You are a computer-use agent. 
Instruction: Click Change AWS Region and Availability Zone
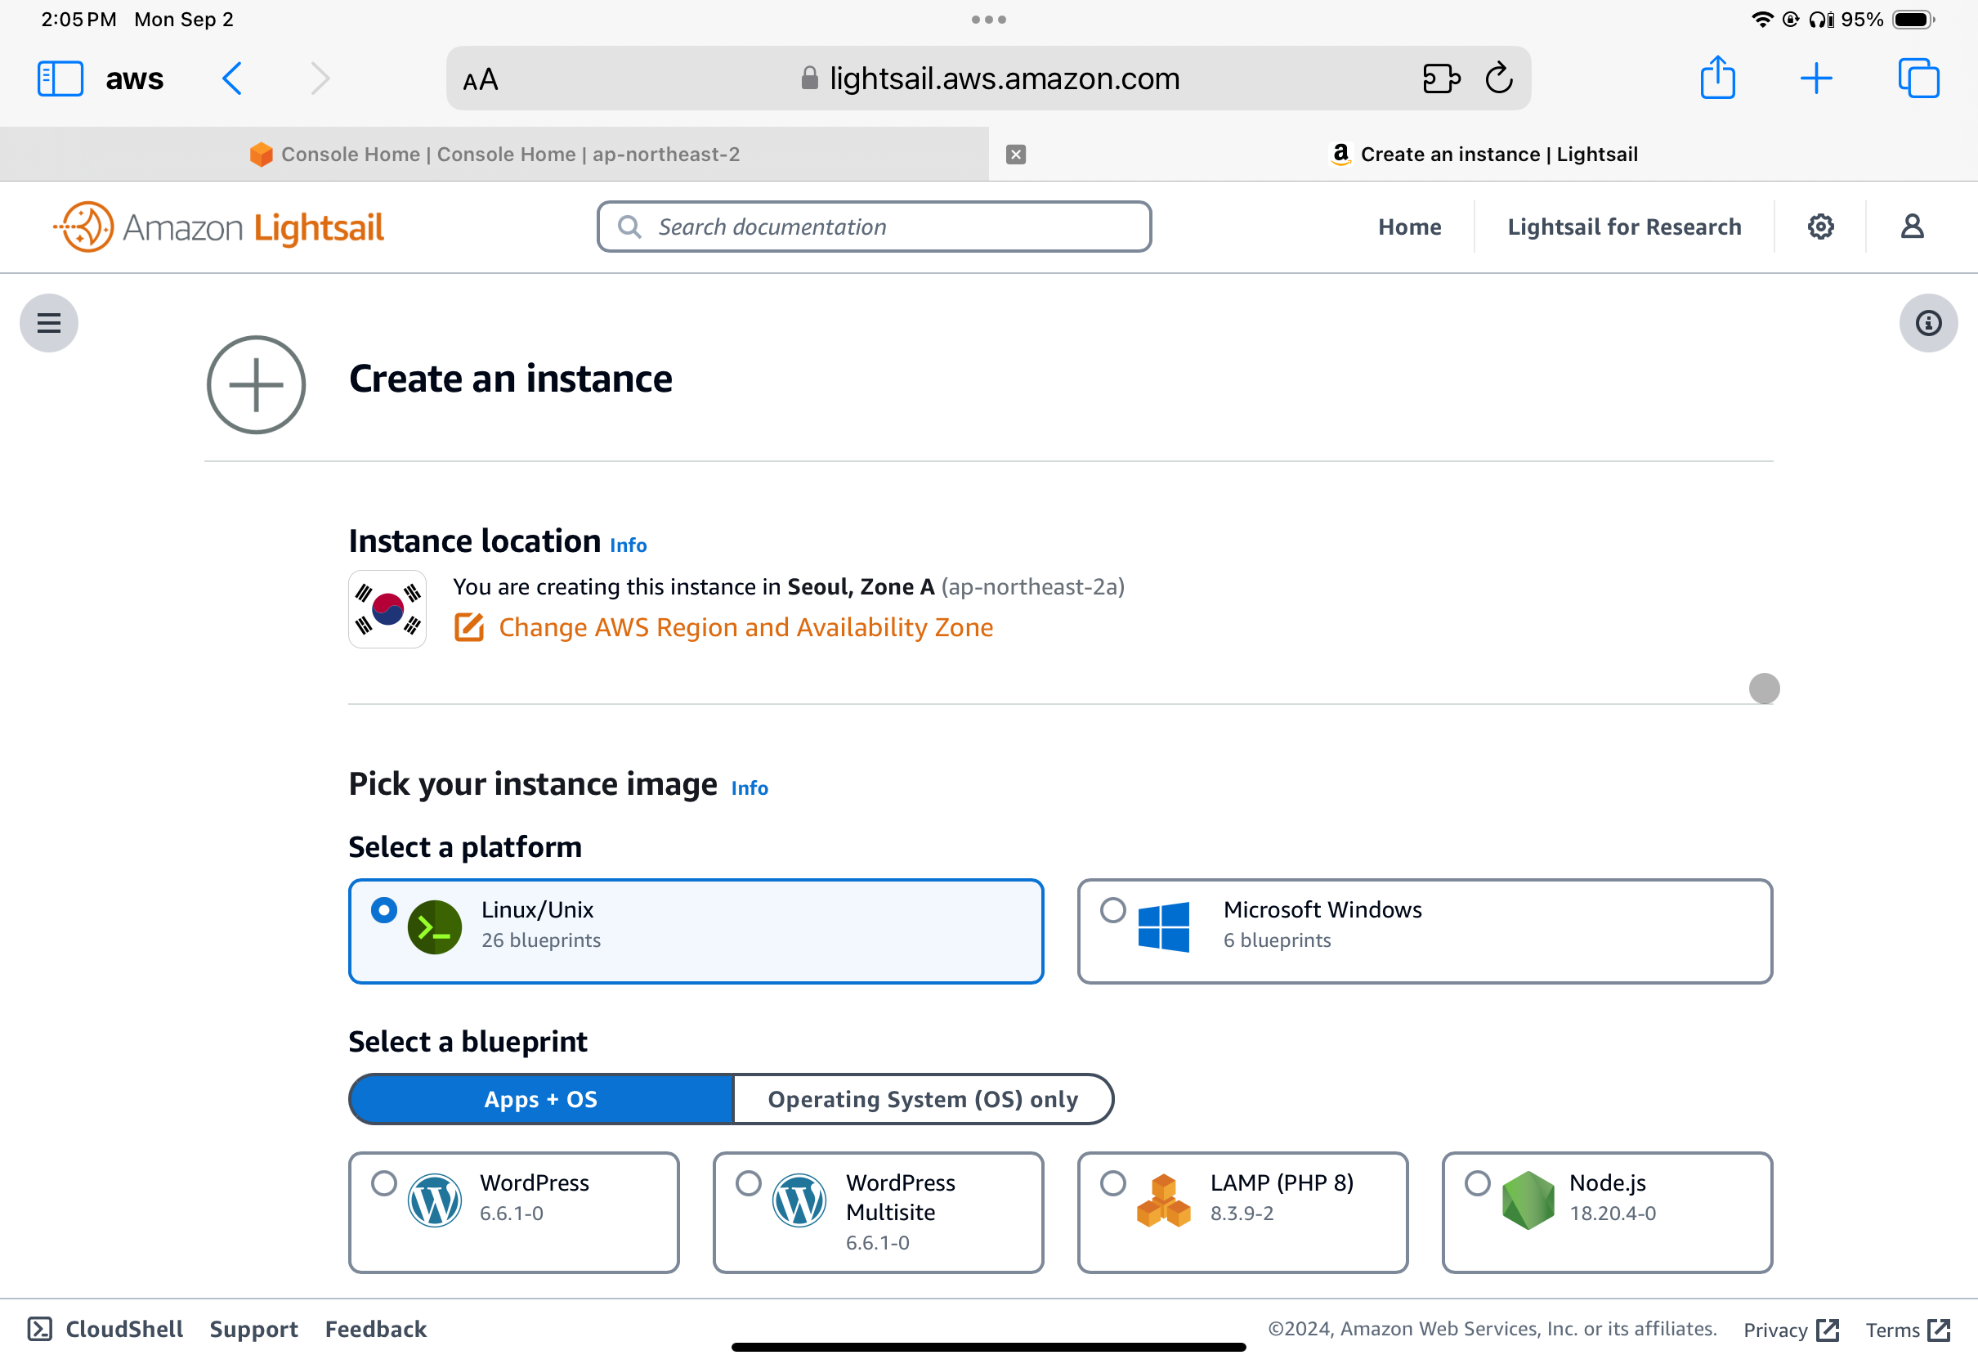[x=745, y=627]
